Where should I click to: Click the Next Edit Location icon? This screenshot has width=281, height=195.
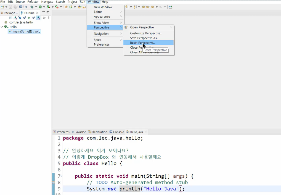pyautogui.click(x=148, y=7)
